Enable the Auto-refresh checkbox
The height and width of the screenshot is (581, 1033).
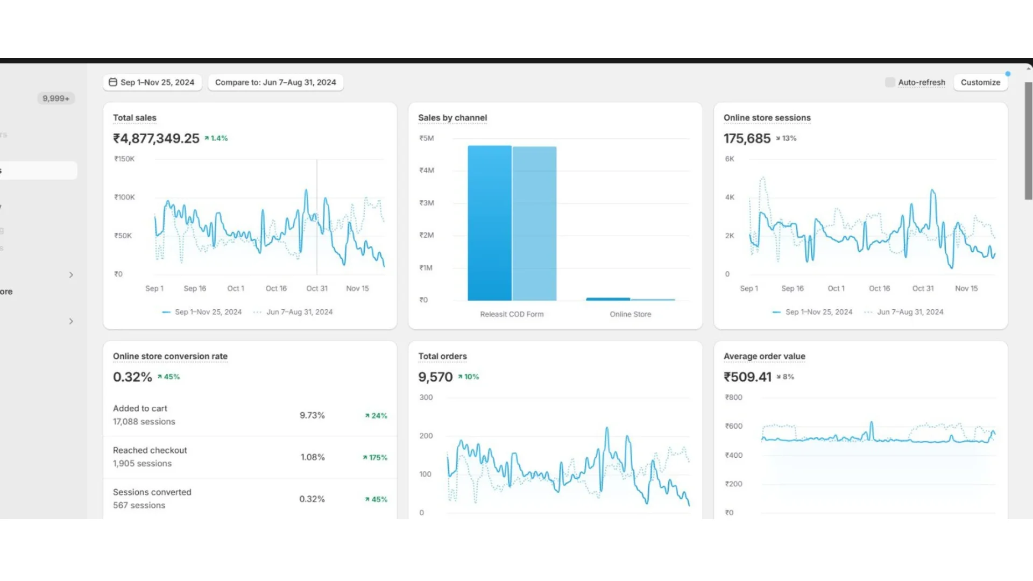click(x=890, y=82)
